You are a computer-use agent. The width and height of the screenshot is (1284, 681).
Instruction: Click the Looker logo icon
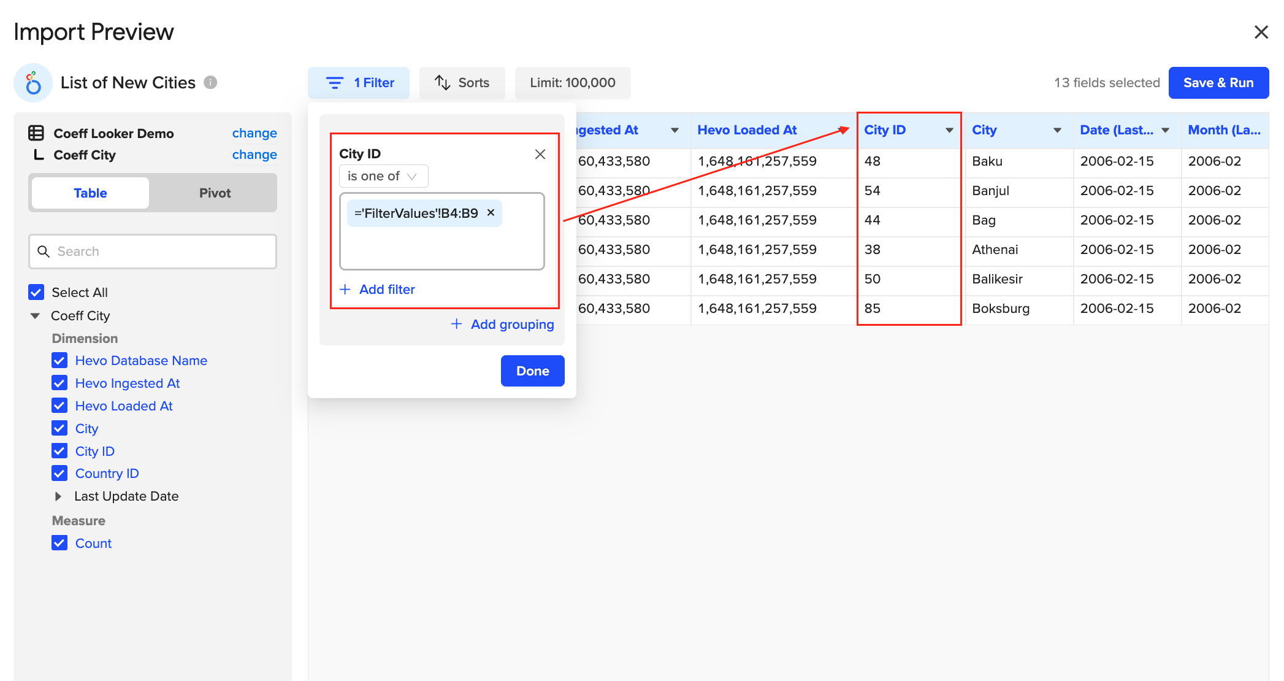pyautogui.click(x=33, y=83)
